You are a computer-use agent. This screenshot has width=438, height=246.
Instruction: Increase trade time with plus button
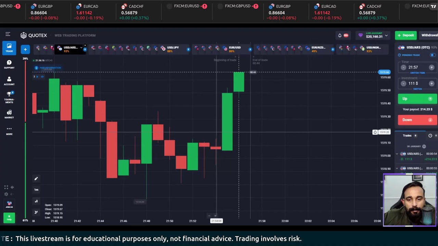tap(431, 67)
